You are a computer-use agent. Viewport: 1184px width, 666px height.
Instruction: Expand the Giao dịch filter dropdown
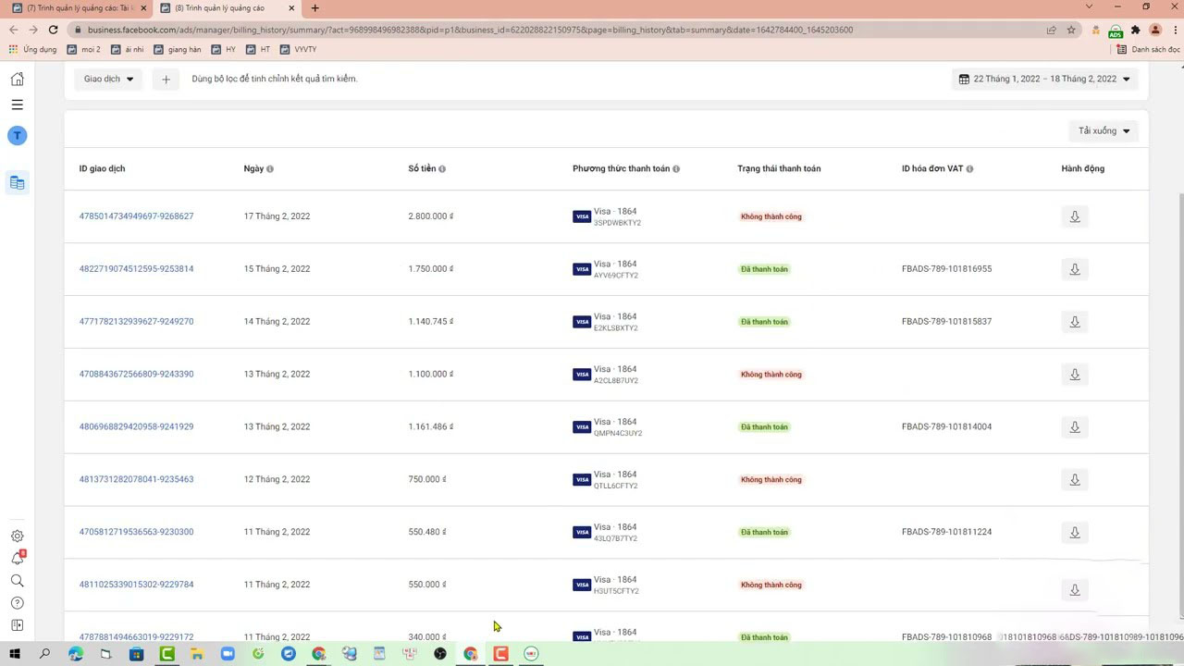point(108,80)
